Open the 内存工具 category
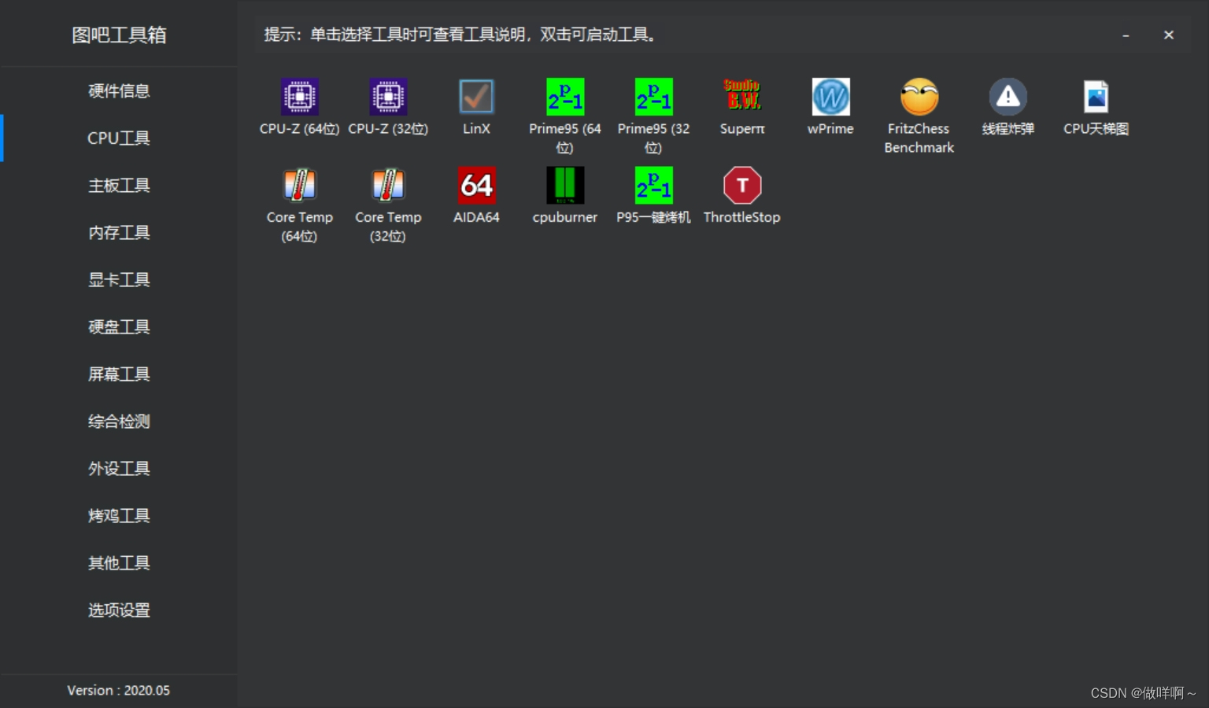Screen dimensions: 1209x708 (119, 233)
